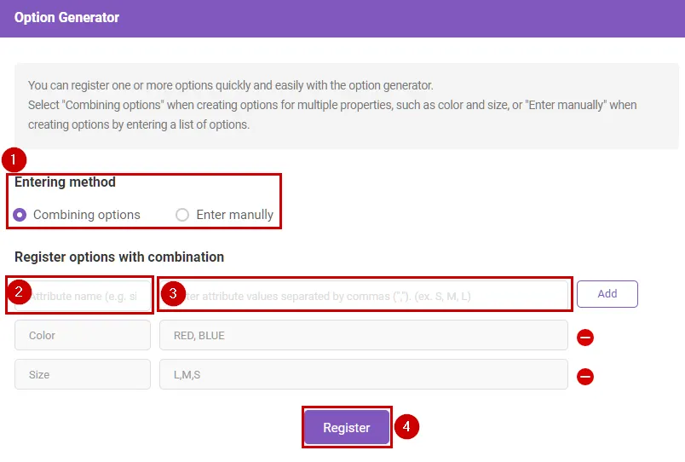Click the Option Generator header title
This screenshot has width=685, height=462.
(x=67, y=18)
